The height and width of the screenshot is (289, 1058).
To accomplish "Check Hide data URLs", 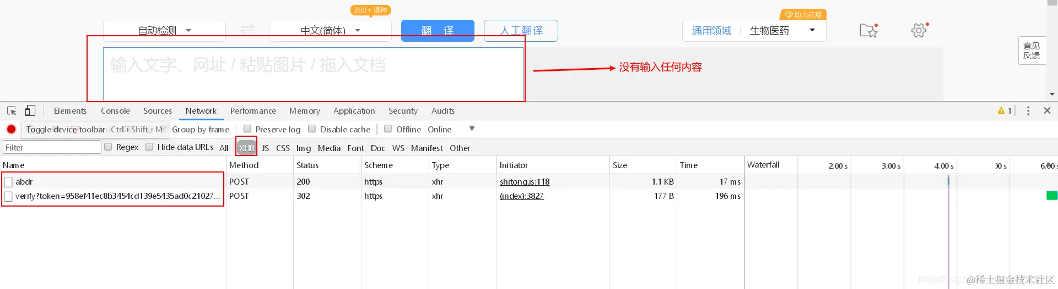I will tap(149, 147).
